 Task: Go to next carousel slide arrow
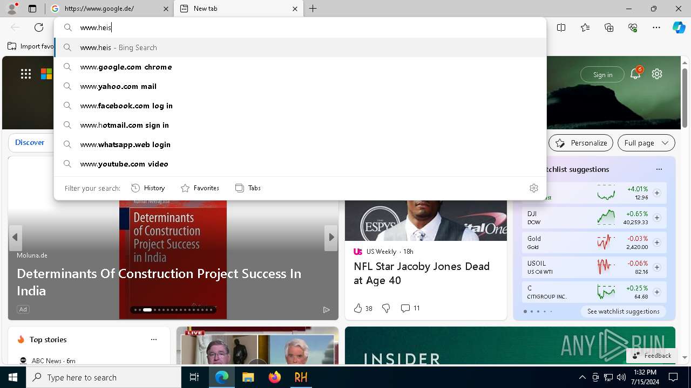(x=331, y=237)
